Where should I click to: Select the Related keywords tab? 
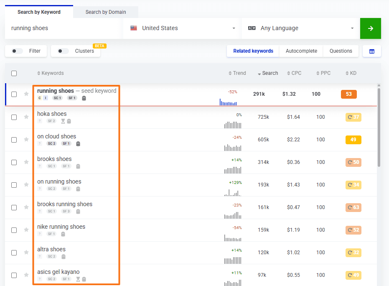[253, 51]
